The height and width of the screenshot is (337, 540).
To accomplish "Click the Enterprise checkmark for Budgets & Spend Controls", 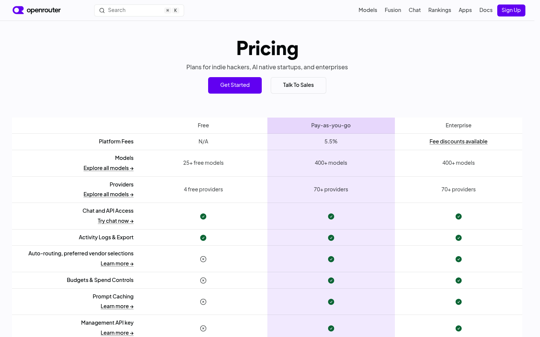I will point(459,280).
